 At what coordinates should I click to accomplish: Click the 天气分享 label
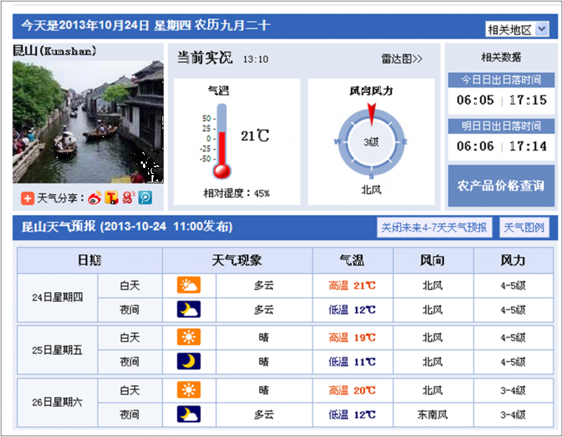(61, 198)
